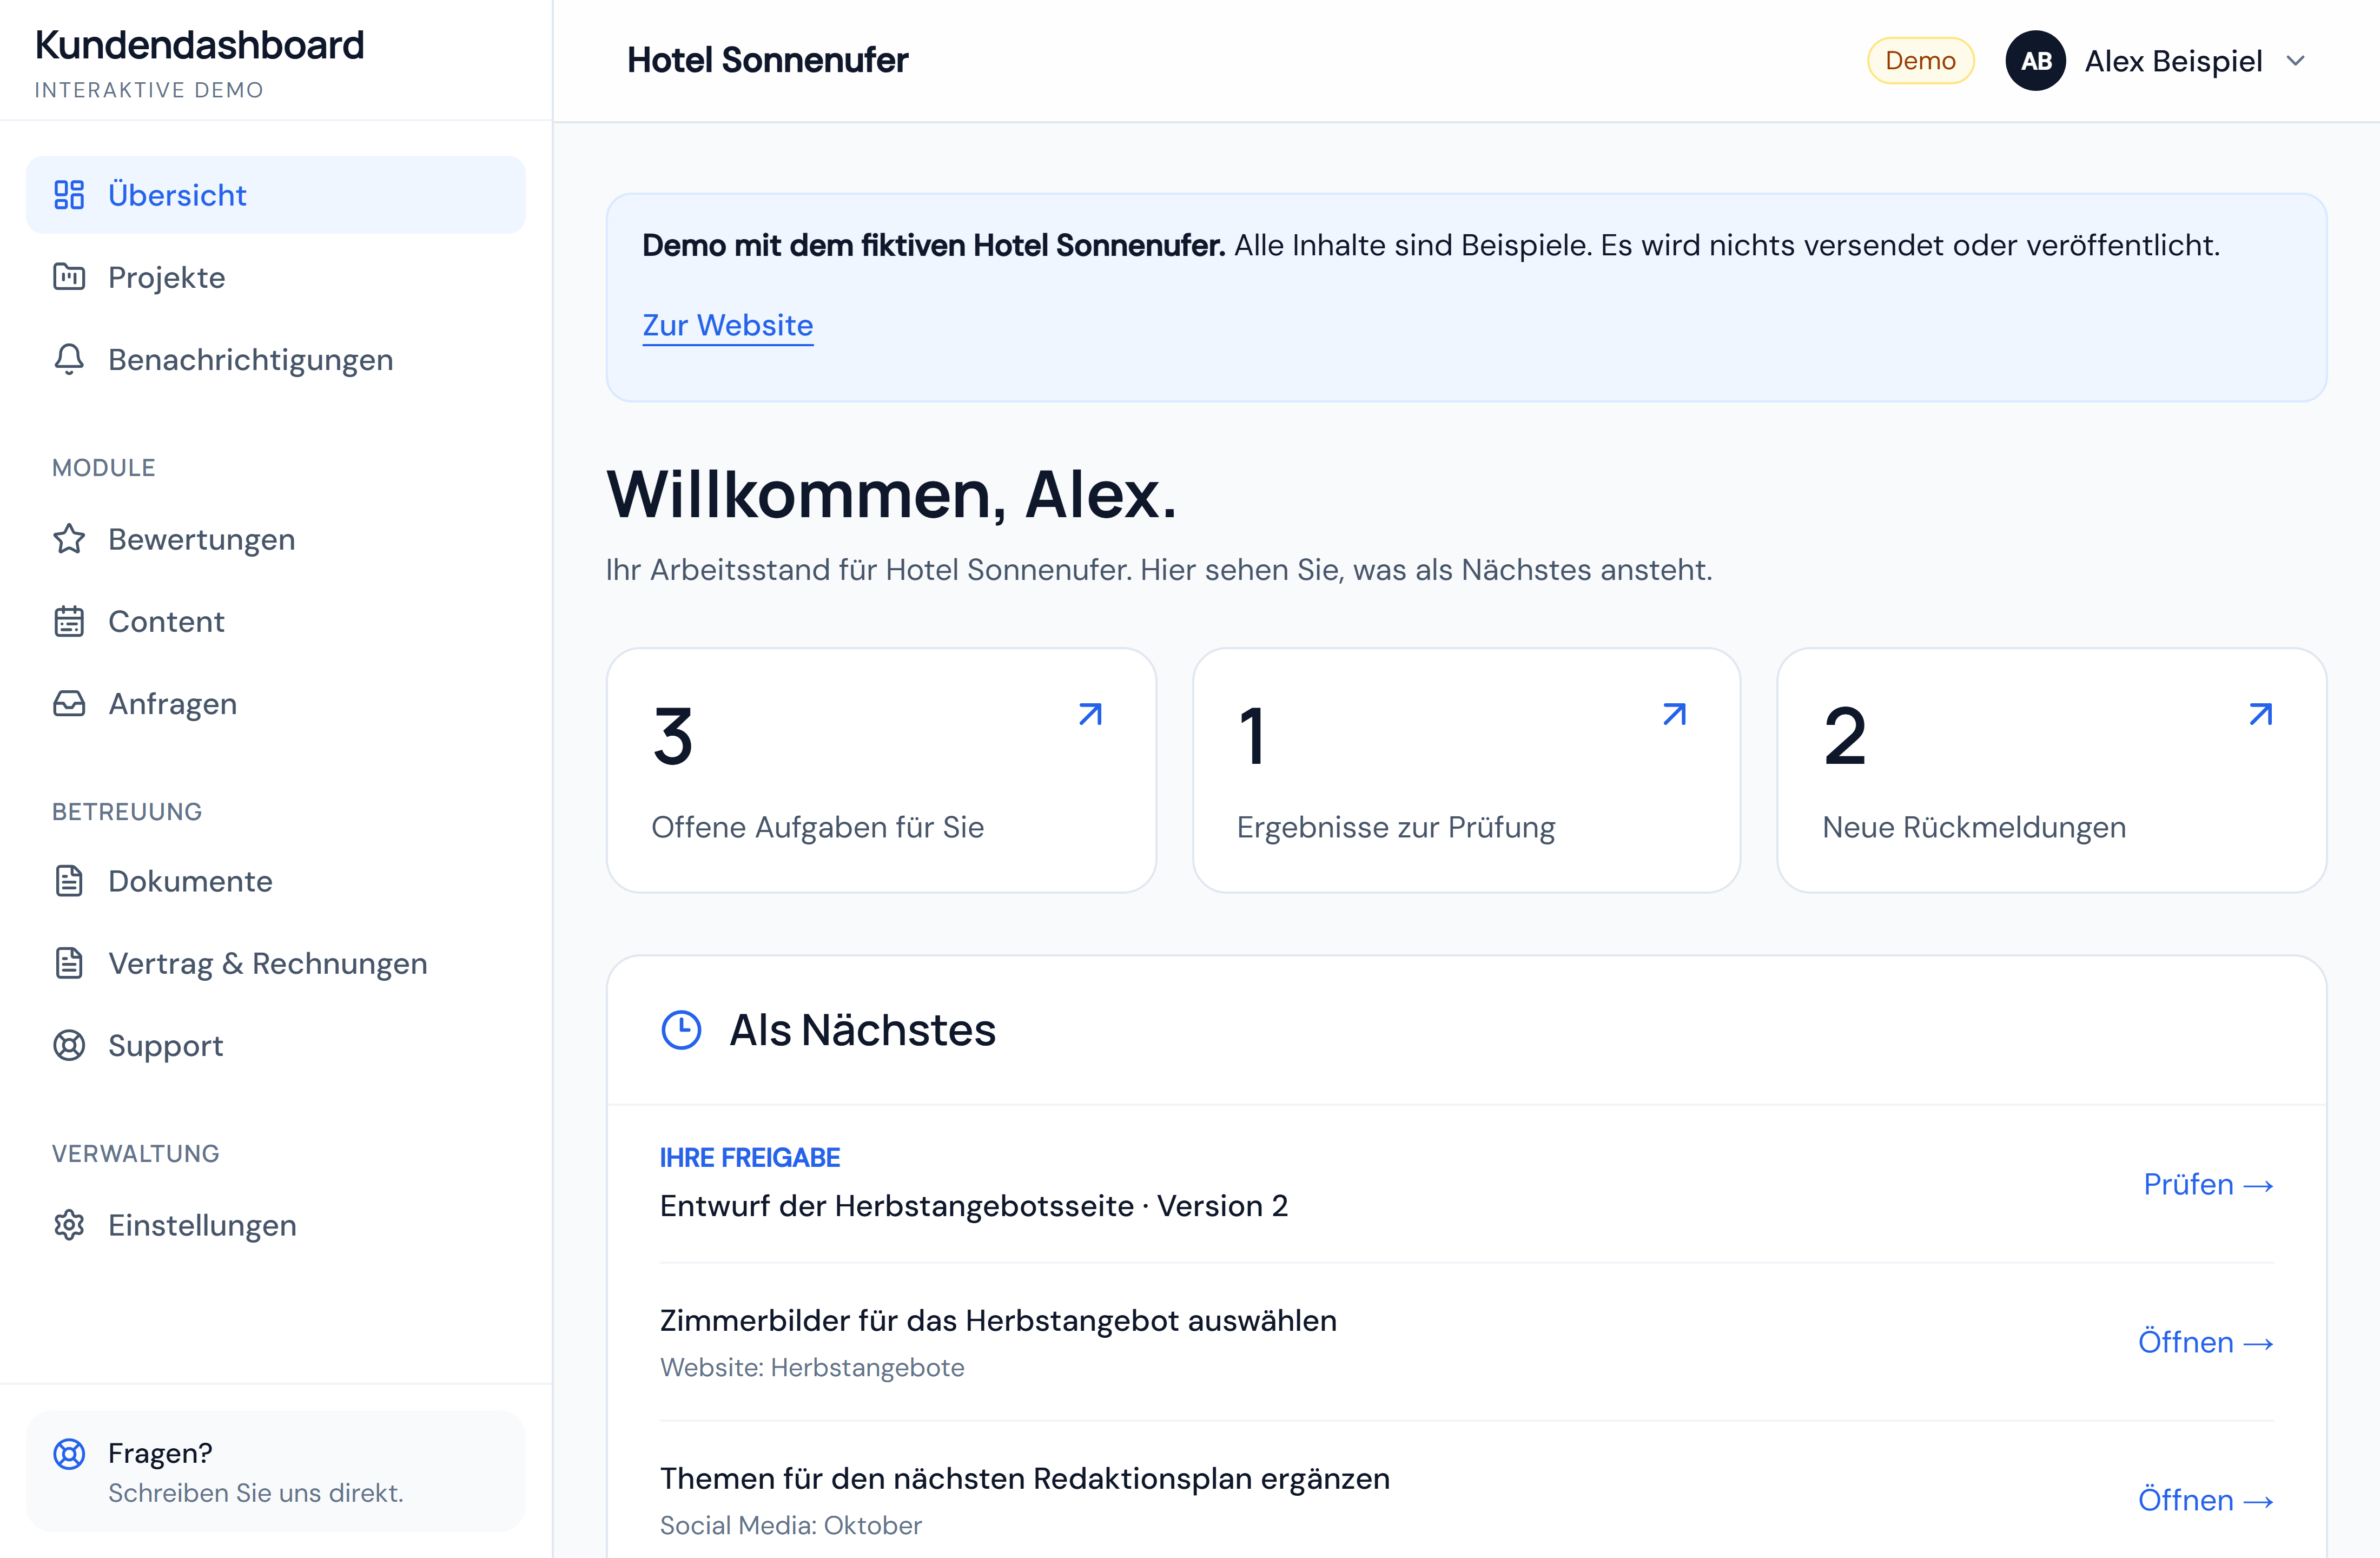The width and height of the screenshot is (2380, 1558).
Task: Click arrow icon on Offene Aufgaben card
Action: (x=1090, y=714)
